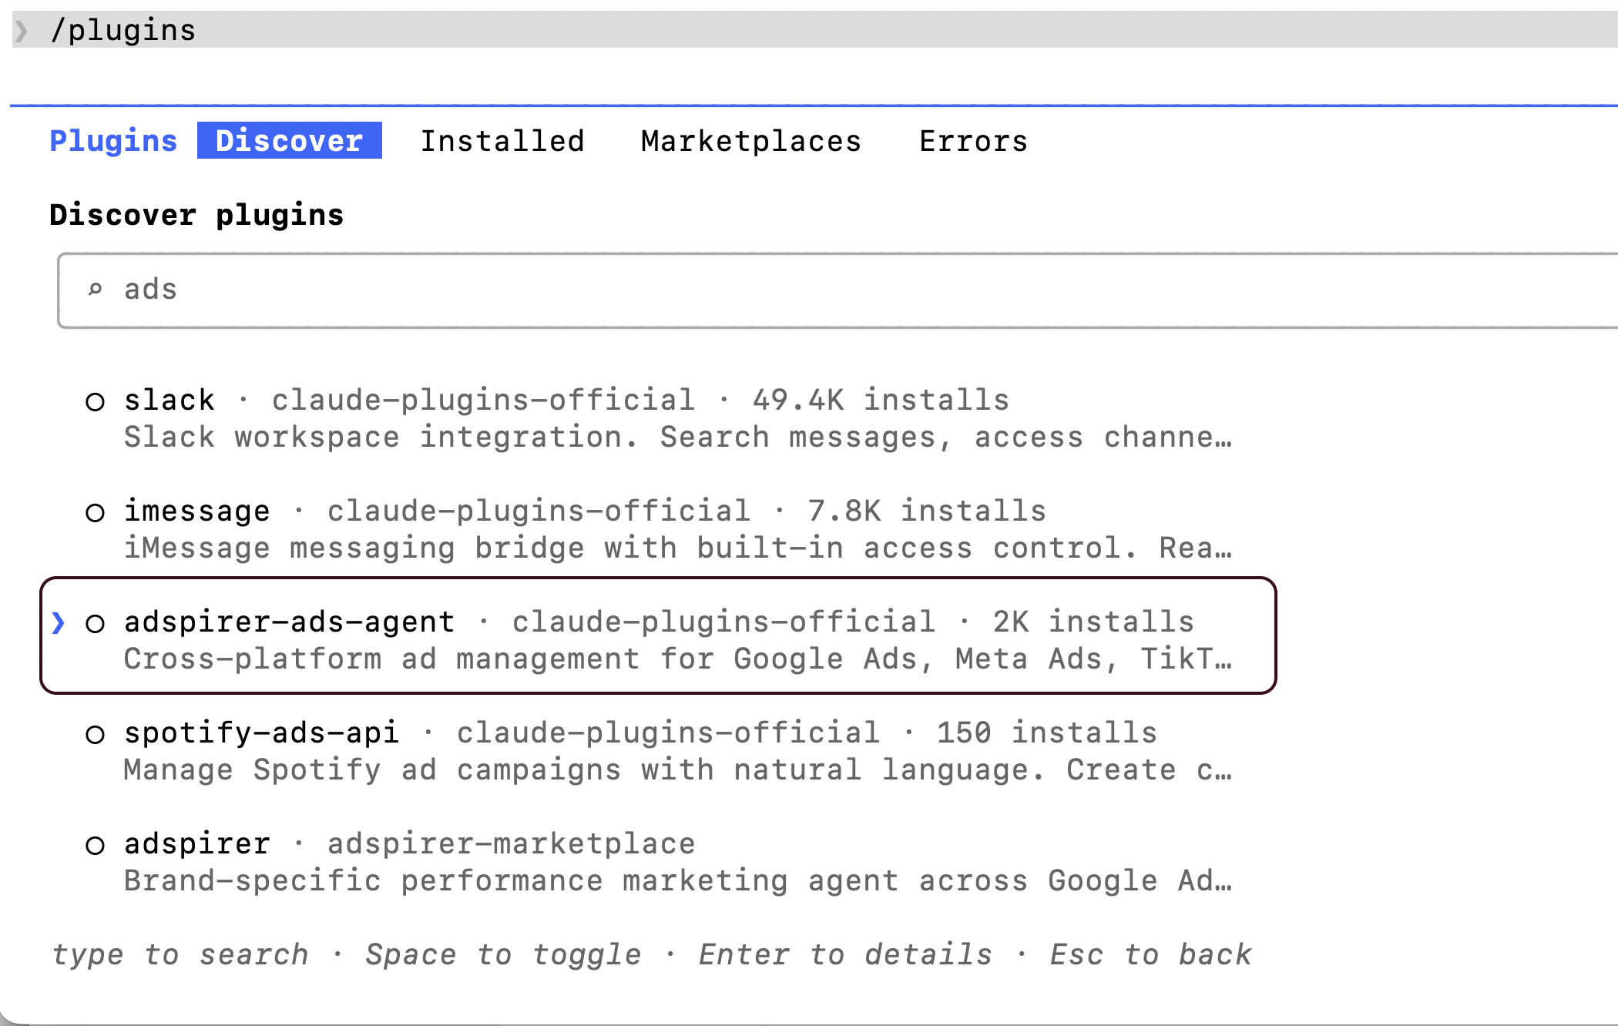Screen dimensions: 1618x1026
Task: Click the prompt chevron before /plugins
Action: (22, 31)
